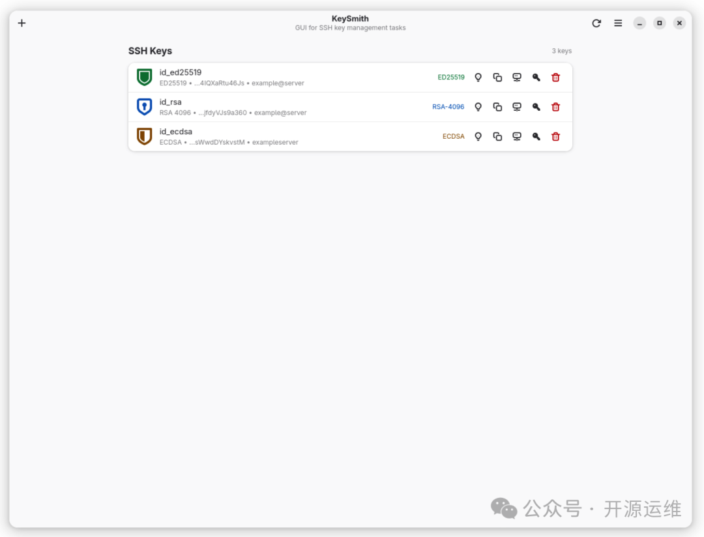Copy the id_ed25519 public key
The width and height of the screenshot is (704, 537).
point(497,78)
